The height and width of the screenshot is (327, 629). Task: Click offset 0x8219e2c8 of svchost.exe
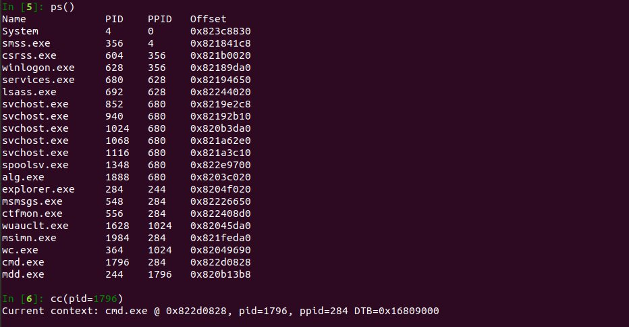tap(220, 104)
